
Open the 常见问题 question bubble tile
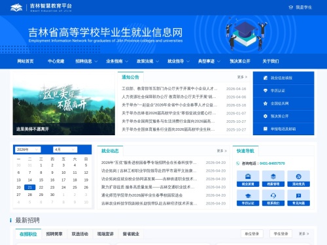tap(298, 197)
